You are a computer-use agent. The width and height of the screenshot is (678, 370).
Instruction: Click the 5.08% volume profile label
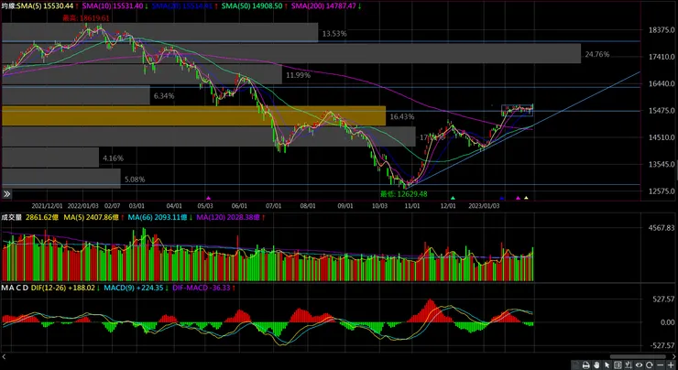click(x=135, y=179)
